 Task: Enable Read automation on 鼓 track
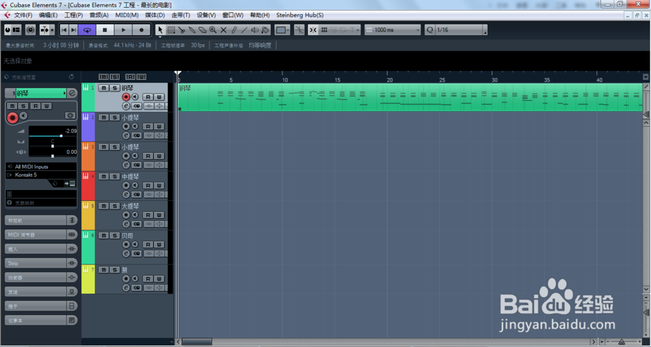coord(148,279)
